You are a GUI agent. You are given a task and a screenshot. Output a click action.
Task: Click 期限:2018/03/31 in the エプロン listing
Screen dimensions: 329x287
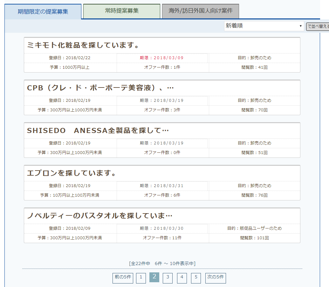(162, 186)
